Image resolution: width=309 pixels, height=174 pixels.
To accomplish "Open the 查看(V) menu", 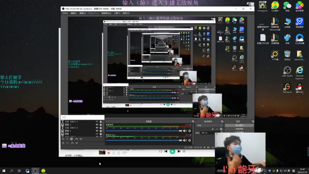I will [x=83, y=13].
